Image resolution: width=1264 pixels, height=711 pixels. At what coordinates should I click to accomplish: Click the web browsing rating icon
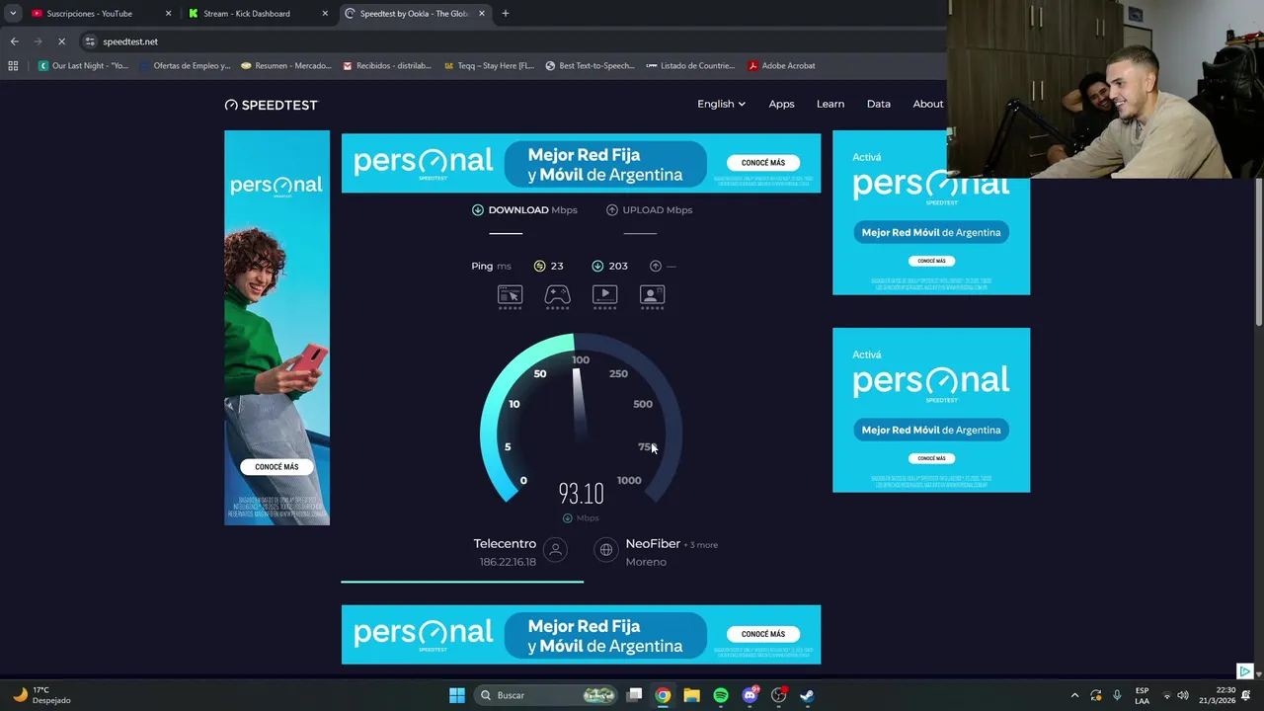coord(510,294)
